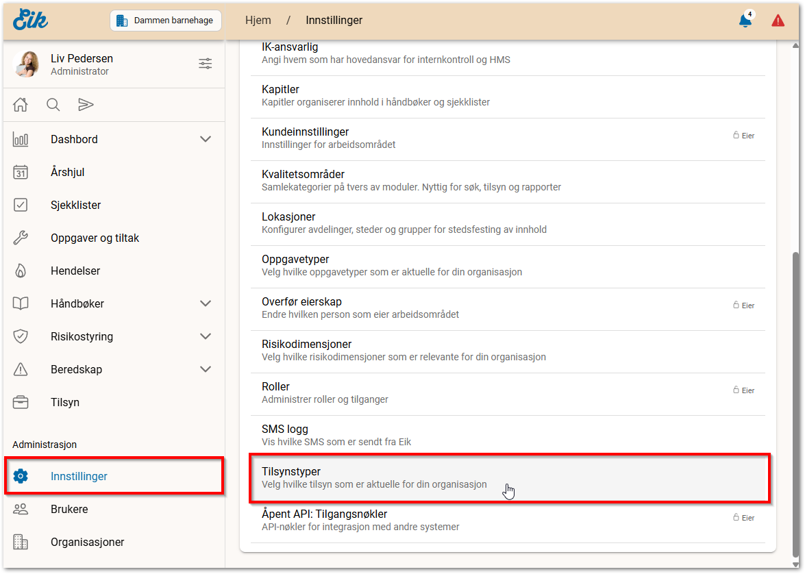Expand the Risikostyring submenu chevron
Screen dimensions: 805x574
[x=205, y=336]
